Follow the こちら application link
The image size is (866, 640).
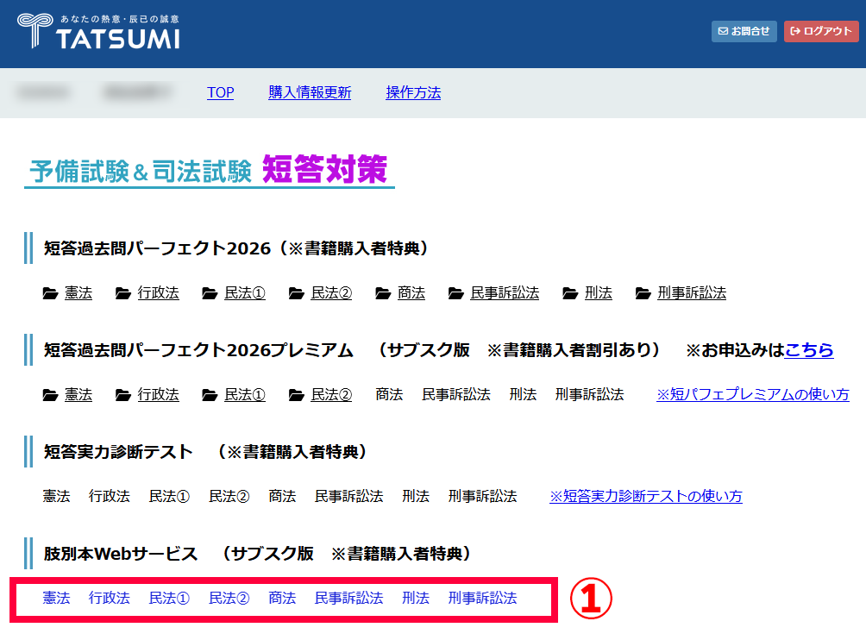click(x=809, y=350)
